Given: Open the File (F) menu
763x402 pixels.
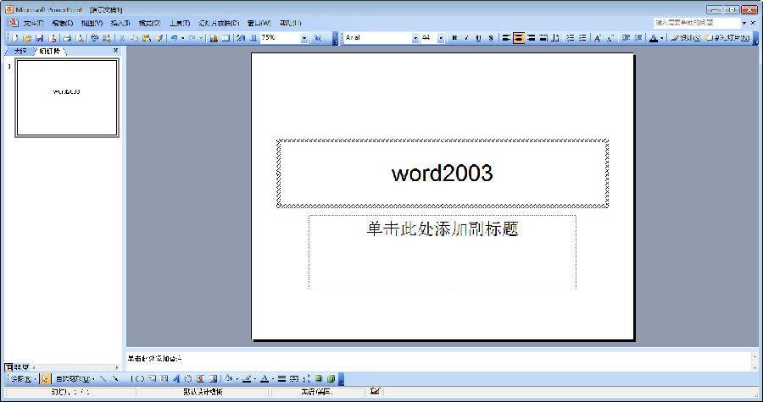Looking at the screenshot, I should point(33,24).
